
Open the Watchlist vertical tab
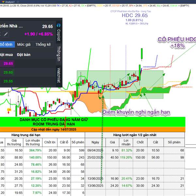[x=59, y=75]
